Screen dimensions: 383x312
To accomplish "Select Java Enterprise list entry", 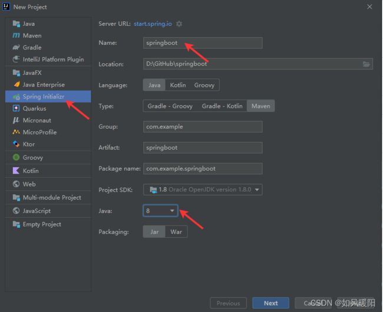I will tap(48, 84).
